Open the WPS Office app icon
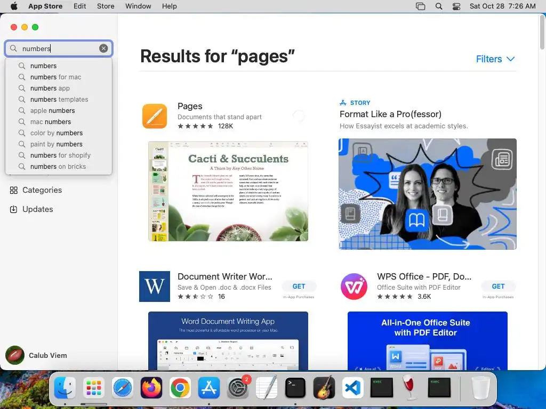Image resolution: width=546 pixels, height=409 pixels. tap(354, 287)
